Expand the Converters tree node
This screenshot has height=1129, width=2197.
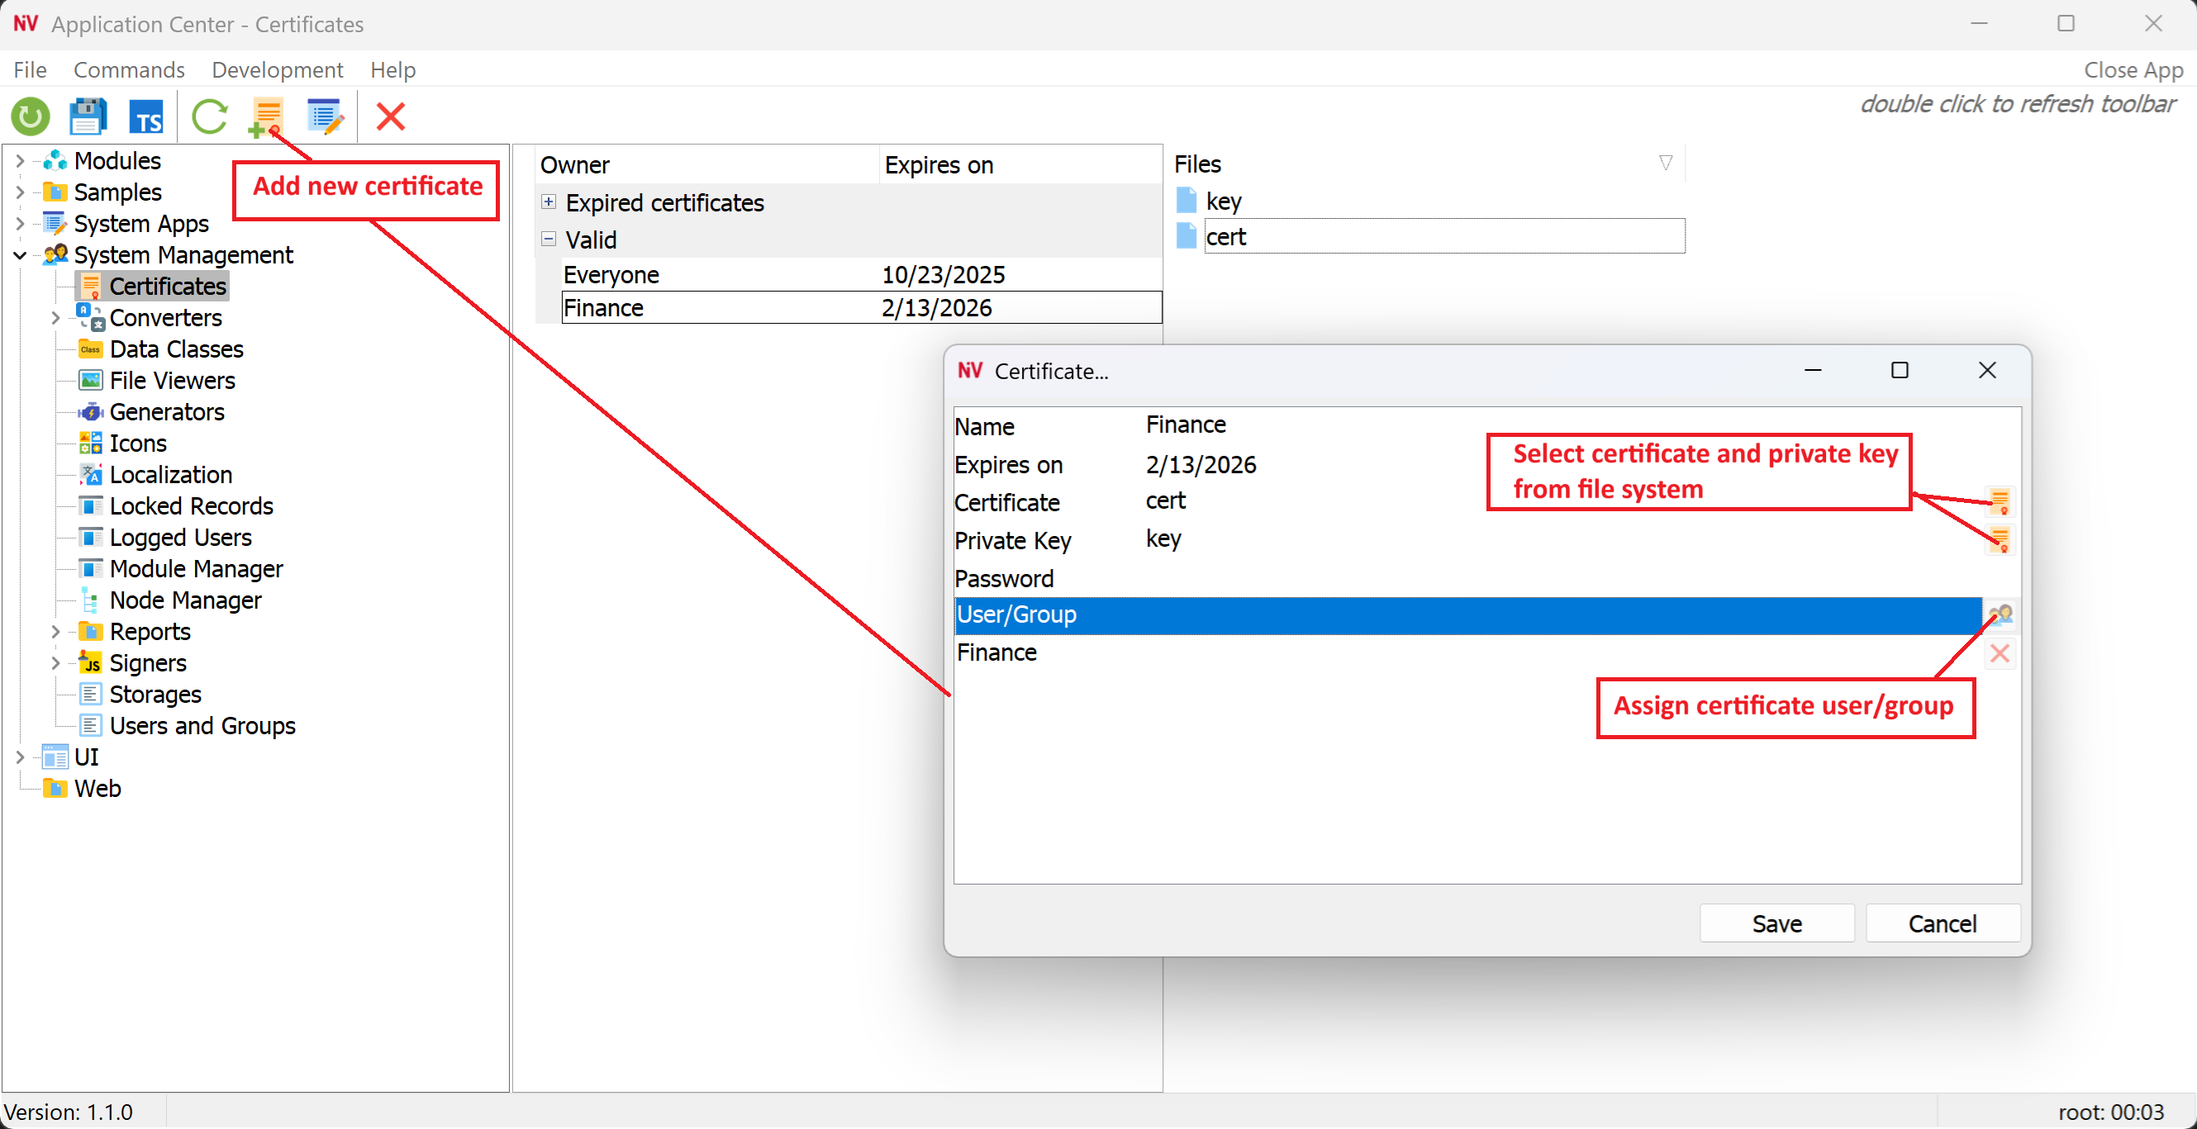tap(55, 318)
